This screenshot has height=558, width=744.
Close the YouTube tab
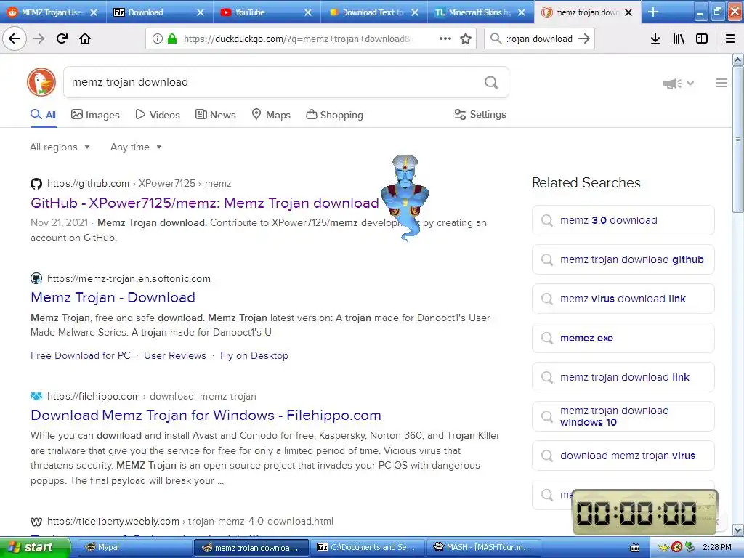point(308,12)
